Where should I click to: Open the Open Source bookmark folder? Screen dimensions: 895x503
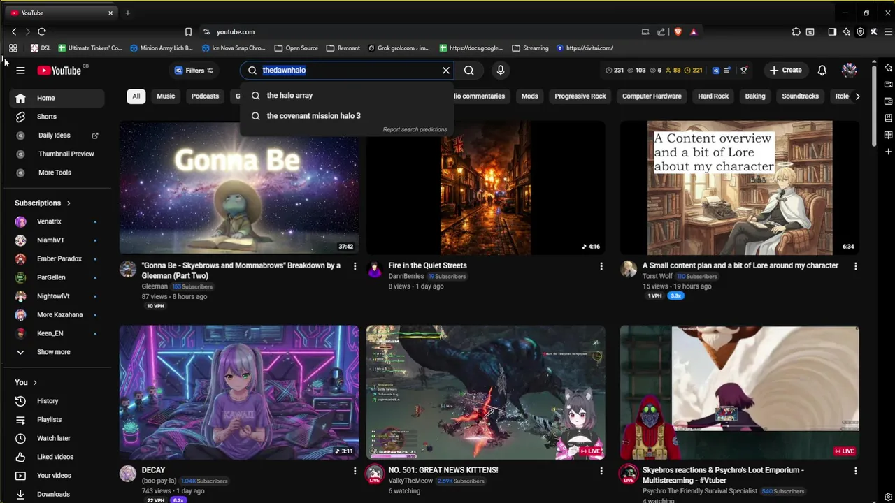(x=296, y=48)
